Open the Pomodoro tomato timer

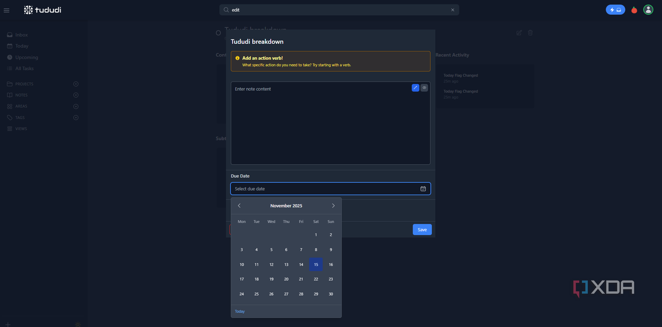tap(634, 10)
